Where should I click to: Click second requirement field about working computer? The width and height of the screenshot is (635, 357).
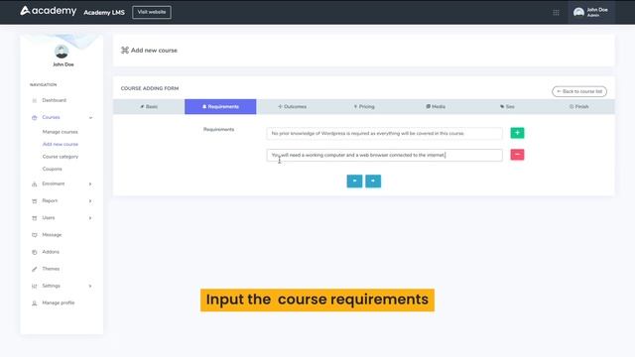(x=384, y=155)
